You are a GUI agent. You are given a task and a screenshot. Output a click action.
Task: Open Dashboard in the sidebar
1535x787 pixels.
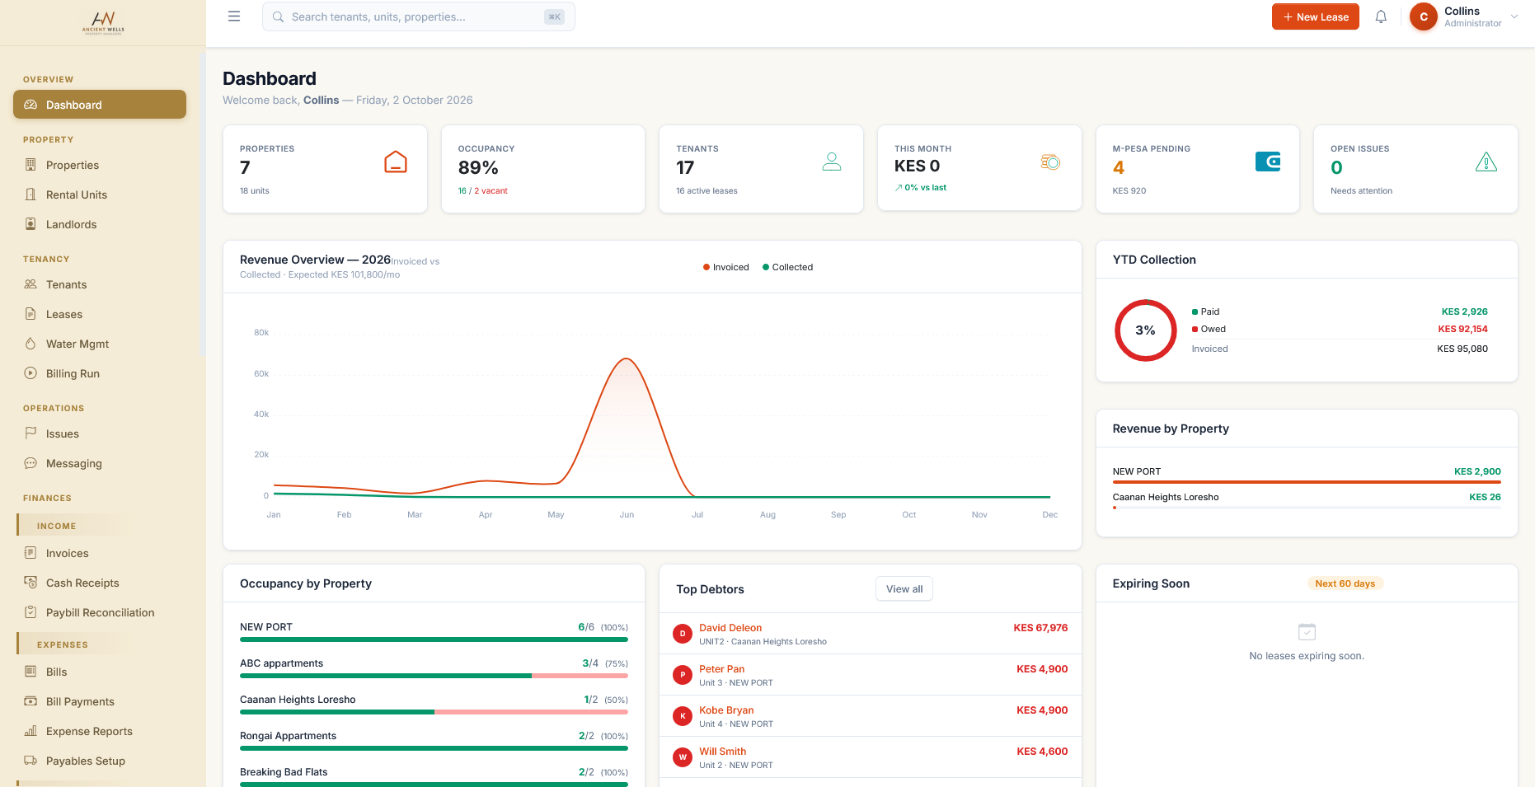click(x=100, y=105)
